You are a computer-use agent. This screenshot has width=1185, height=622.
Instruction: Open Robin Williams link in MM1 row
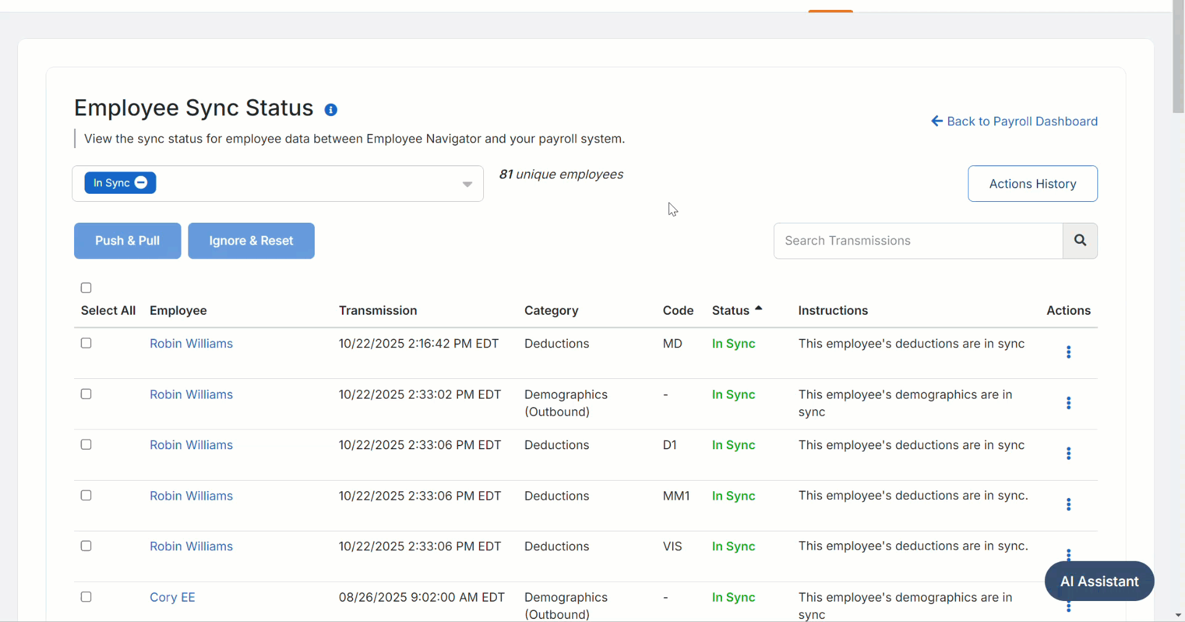click(191, 496)
